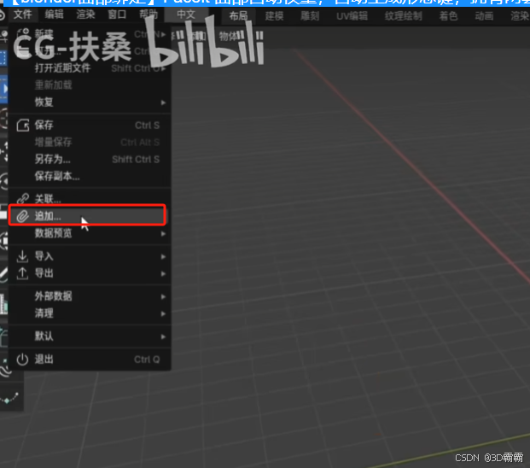Open the 渲染 menu next to 编辑
The height and width of the screenshot is (468, 530).
(85, 15)
